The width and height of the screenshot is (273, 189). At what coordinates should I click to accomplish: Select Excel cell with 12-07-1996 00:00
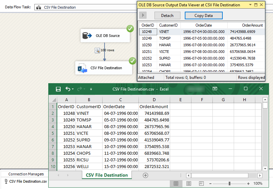pos(121,160)
